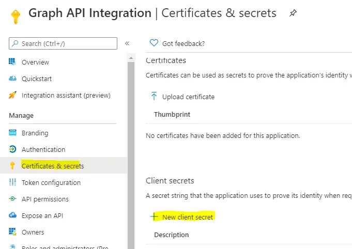Open Token configuration
This screenshot has height=249, width=352.
pyautogui.click(x=51, y=182)
